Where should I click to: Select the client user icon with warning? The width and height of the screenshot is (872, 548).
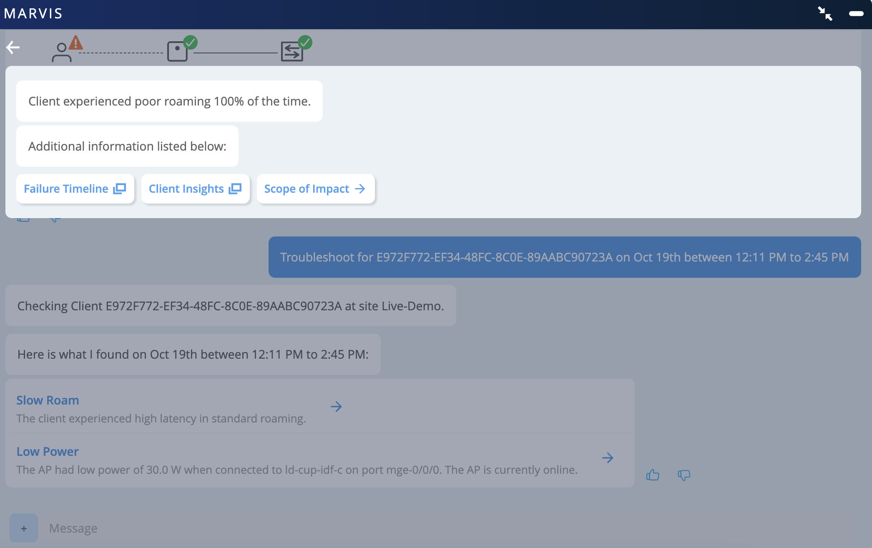pos(62,53)
